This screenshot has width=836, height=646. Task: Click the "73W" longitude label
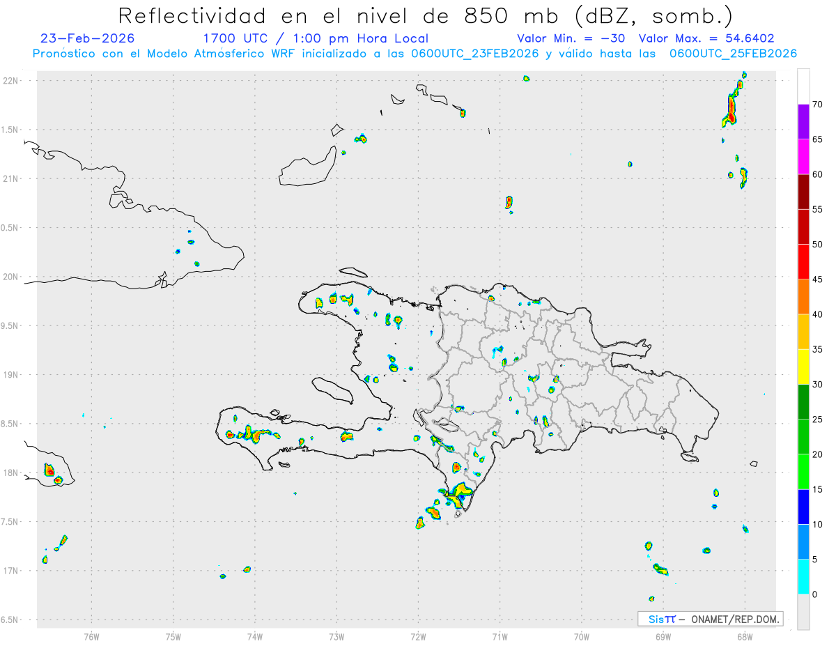click(336, 637)
